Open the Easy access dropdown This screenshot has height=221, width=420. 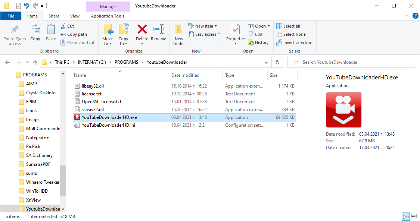204,34
